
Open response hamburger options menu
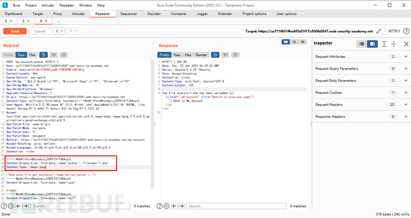point(235,55)
